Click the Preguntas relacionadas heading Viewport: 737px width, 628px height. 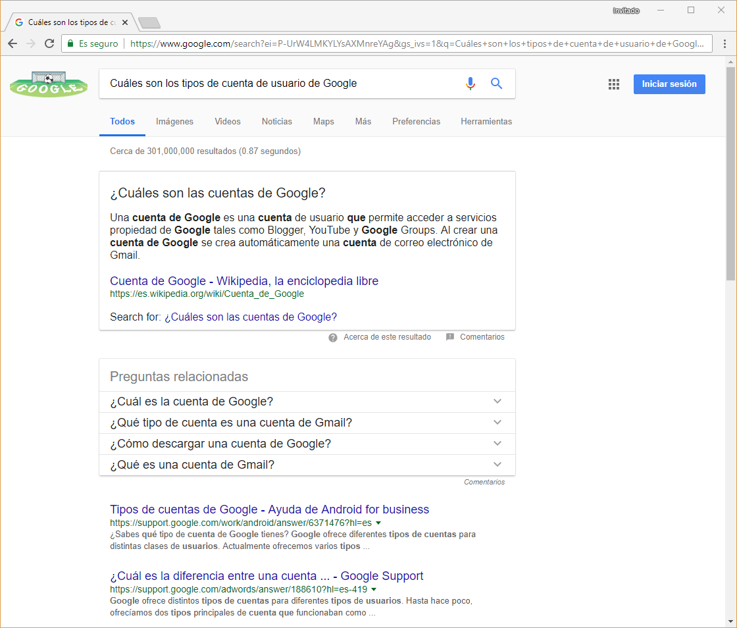click(178, 377)
